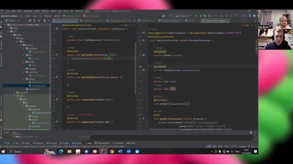Image resolution: width=293 pixels, height=164 pixels.
Task: Open Google Chrome from taskbar
Action: pyautogui.click(x=112, y=152)
